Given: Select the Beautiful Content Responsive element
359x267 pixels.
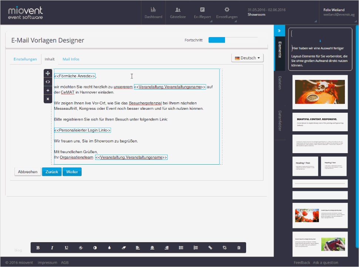Looking at the screenshot, I should pos(320,122).
